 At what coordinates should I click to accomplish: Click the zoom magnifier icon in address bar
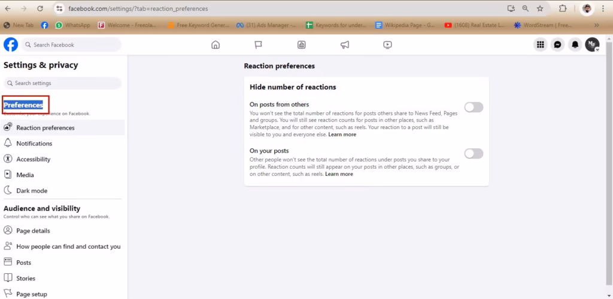(526, 8)
